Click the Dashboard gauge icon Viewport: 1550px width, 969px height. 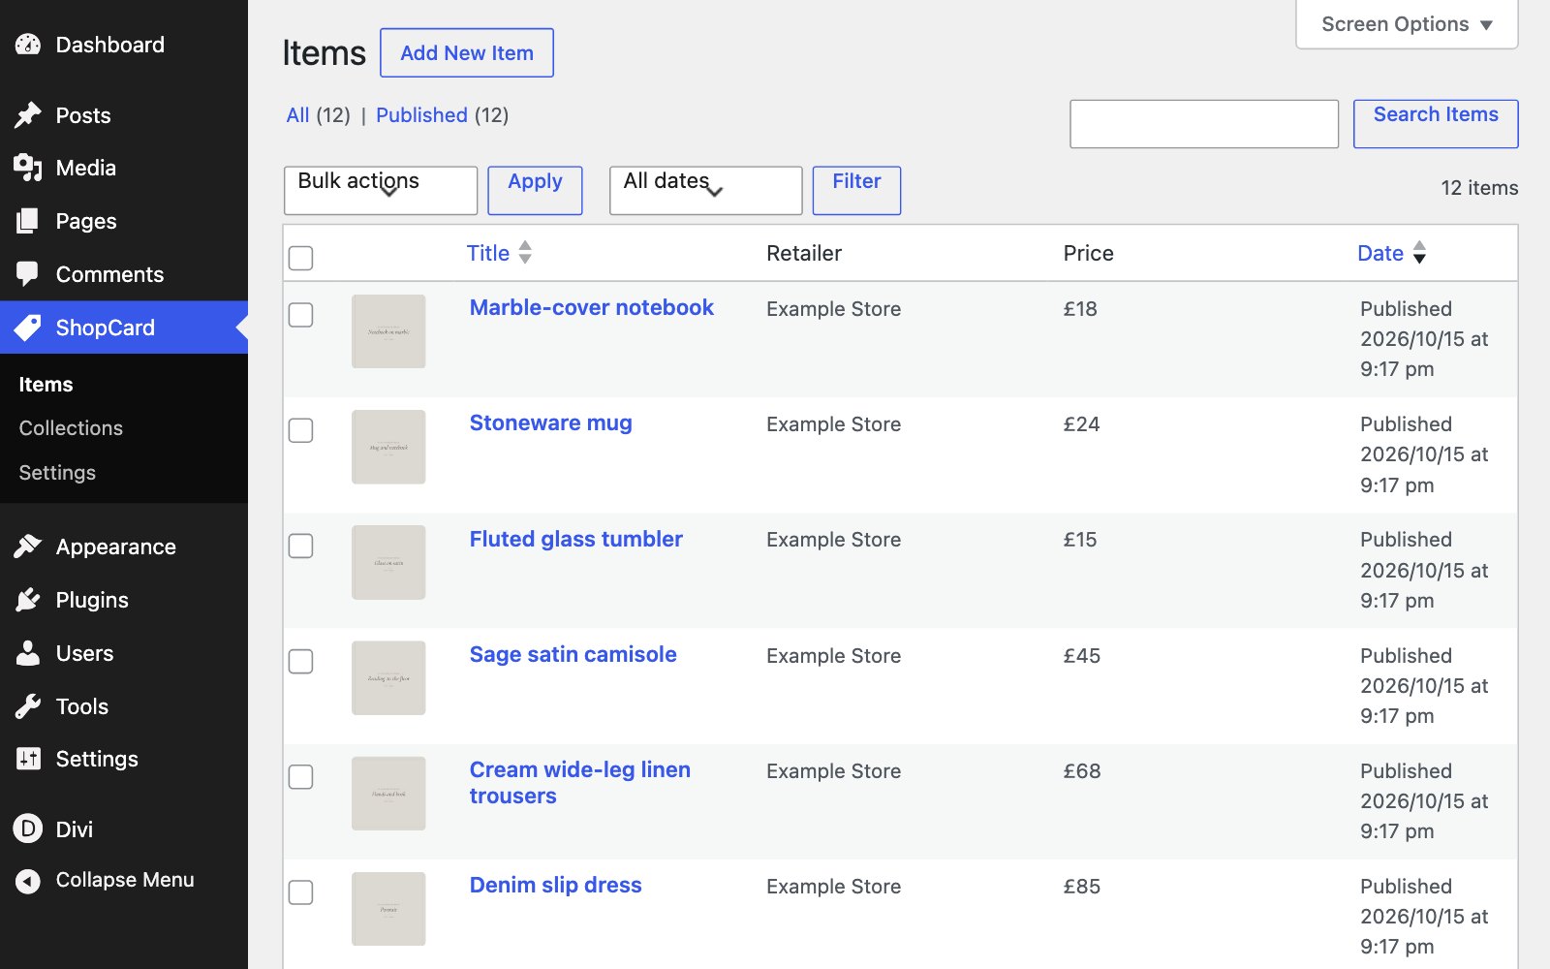pyautogui.click(x=28, y=45)
